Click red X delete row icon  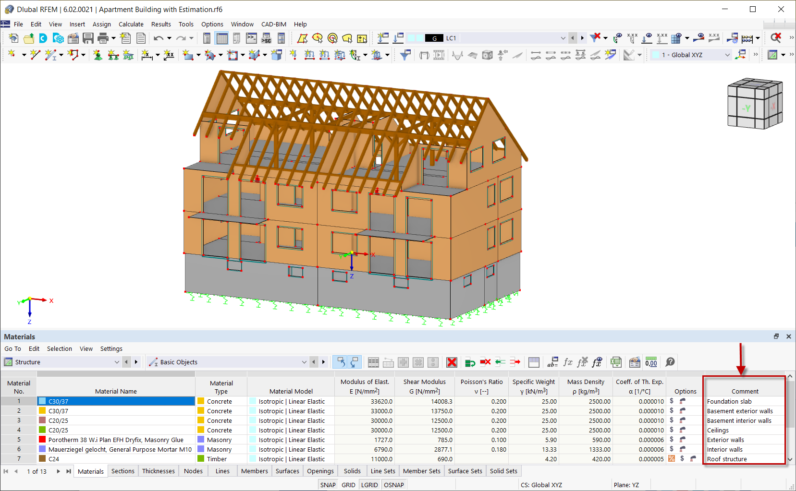pyautogui.click(x=452, y=362)
